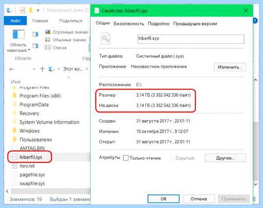This screenshot has height=208, width=263.
Task: Select the Recovery folder
Action: (29, 113)
